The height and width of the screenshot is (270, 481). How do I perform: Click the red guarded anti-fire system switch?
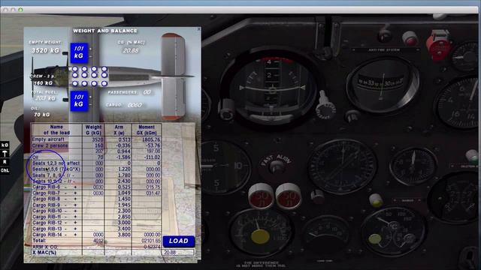(x=439, y=45)
